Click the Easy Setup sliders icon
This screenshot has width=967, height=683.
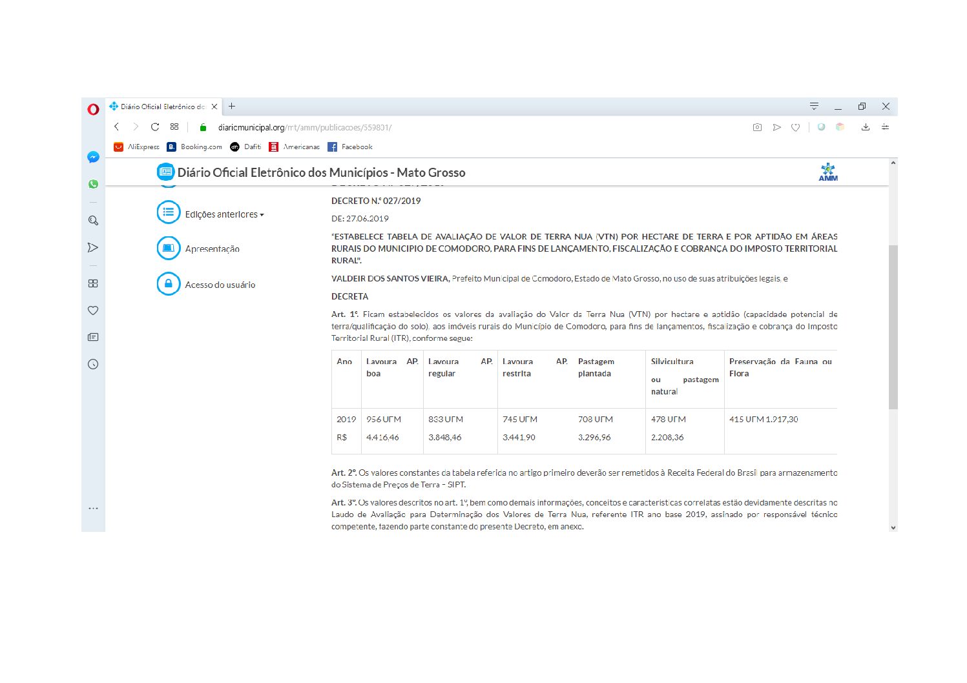(885, 127)
